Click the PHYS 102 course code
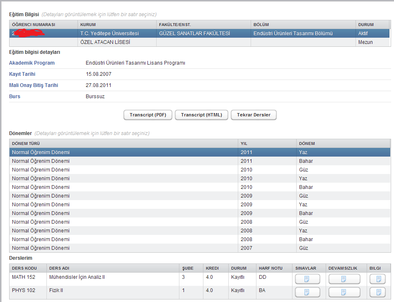The image size is (394, 302). coord(24,290)
